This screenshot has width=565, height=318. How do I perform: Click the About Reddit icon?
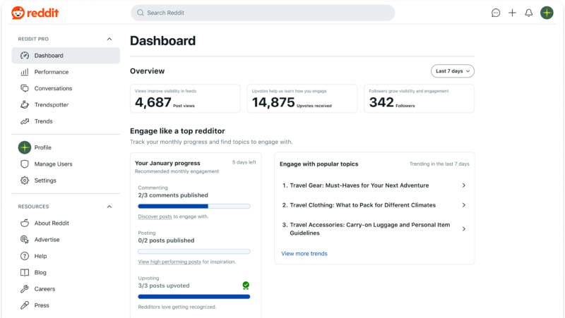click(x=25, y=223)
